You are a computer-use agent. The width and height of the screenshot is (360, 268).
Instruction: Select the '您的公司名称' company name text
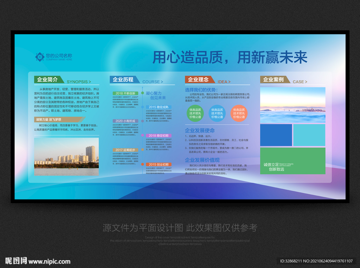pos(59,55)
